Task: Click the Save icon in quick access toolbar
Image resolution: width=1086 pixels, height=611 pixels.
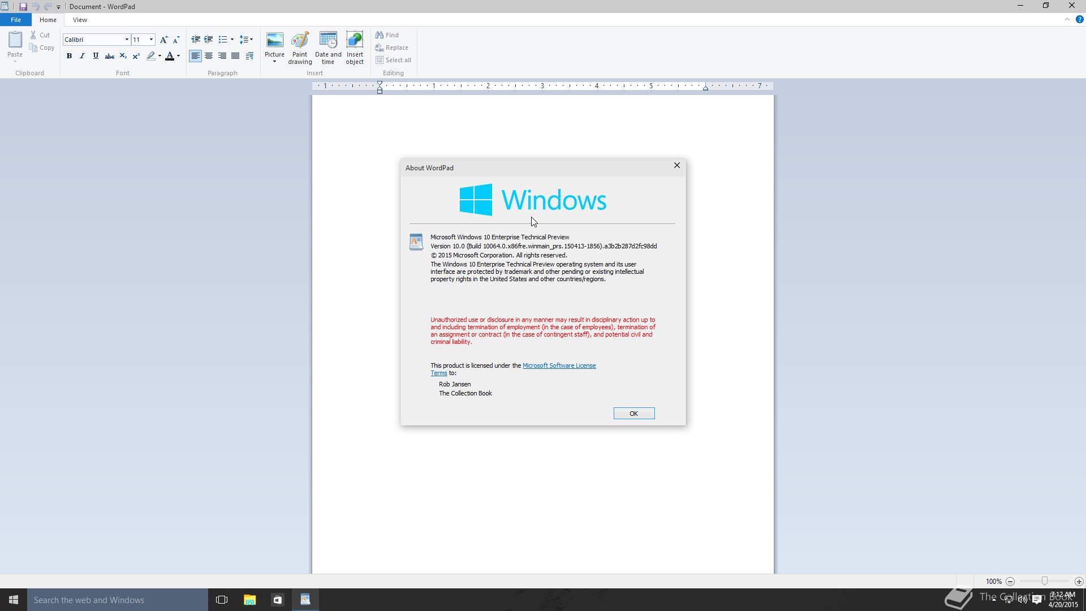Action: click(23, 7)
